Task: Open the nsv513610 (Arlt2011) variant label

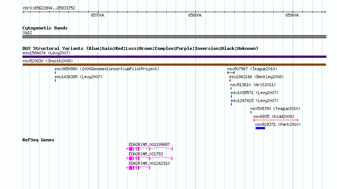Action: tap(253, 85)
